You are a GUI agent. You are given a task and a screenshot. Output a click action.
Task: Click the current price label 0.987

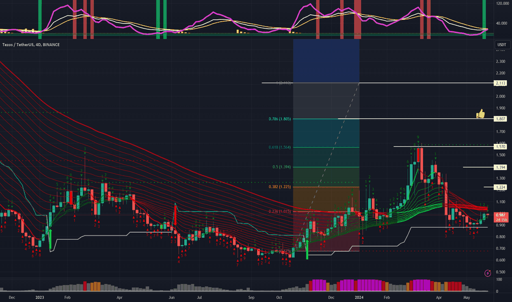pyautogui.click(x=501, y=215)
